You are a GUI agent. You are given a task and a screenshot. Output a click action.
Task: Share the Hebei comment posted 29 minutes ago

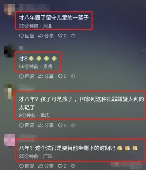[46, 36]
